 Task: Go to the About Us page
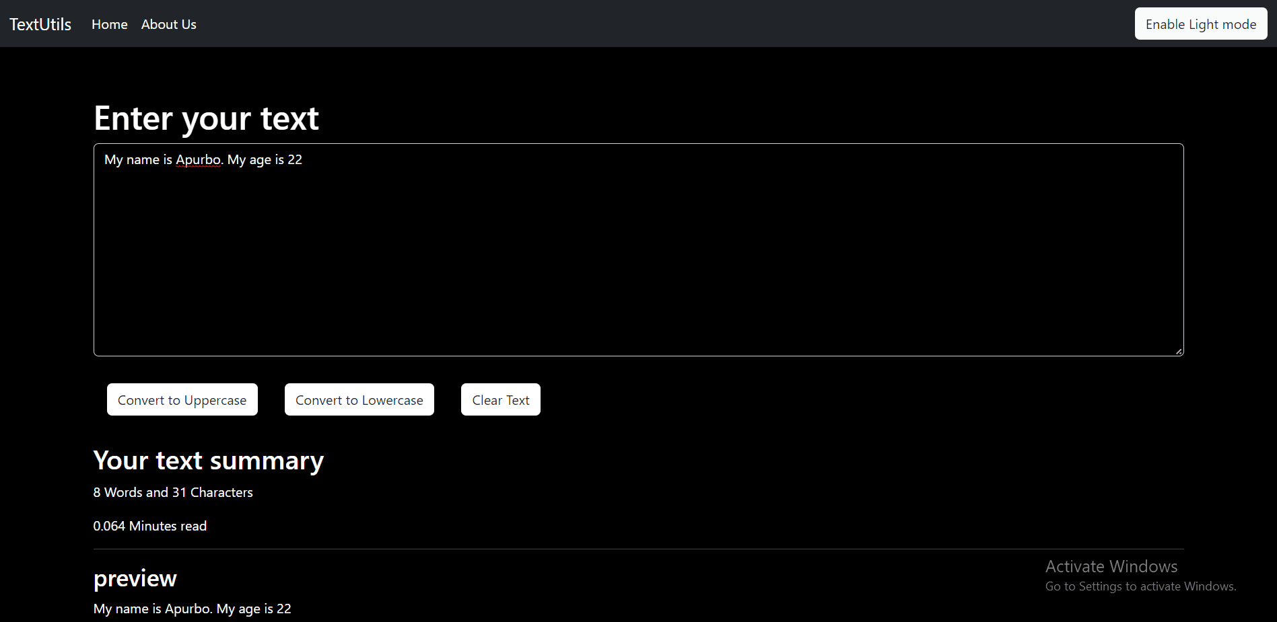(168, 24)
